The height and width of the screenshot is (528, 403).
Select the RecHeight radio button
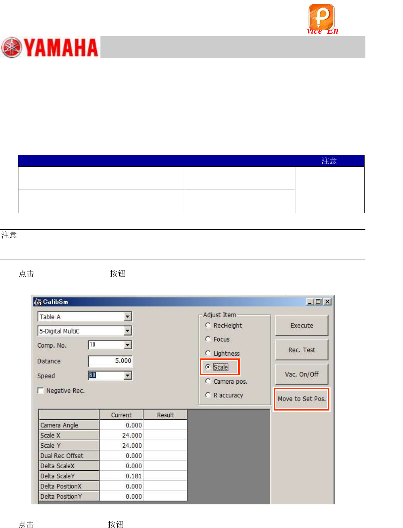pyautogui.click(x=208, y=325)
